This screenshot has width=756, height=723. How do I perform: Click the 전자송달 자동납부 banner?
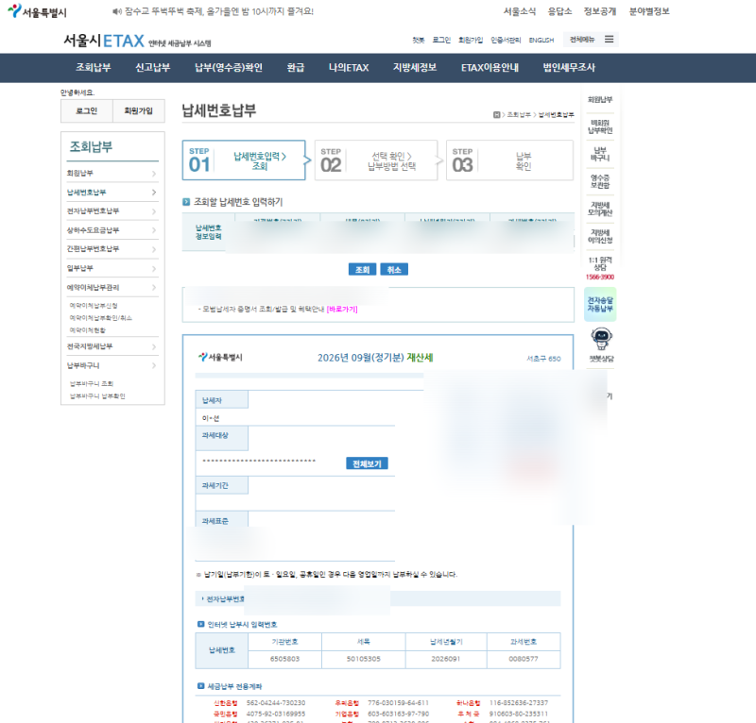point(600,305)
